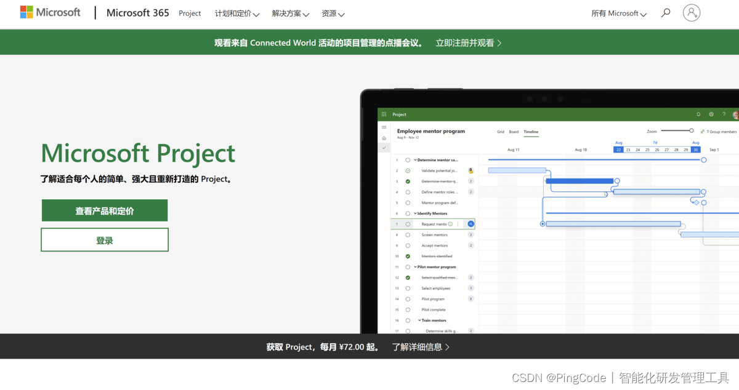The height and width of the screenshot is (390, 739).
Task: Mark Select employees task complete
Action: pos(408,288)
